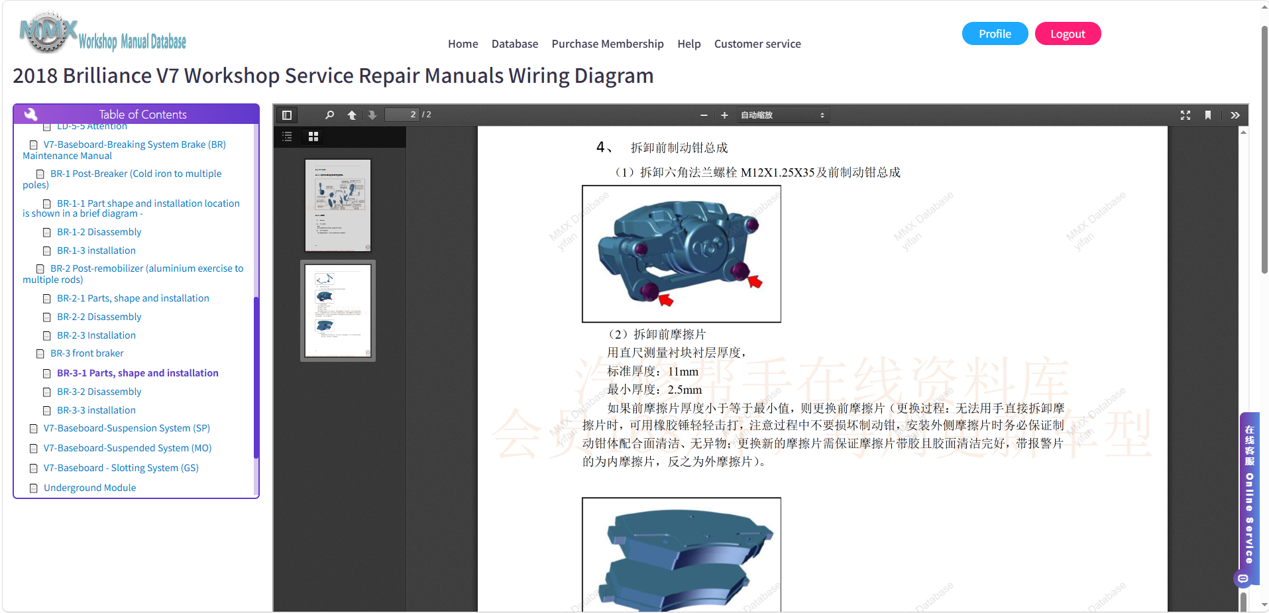Click the page icon beside BR-2-2 Disassembly
1269x613 pixels.
[x=47, y=317]
